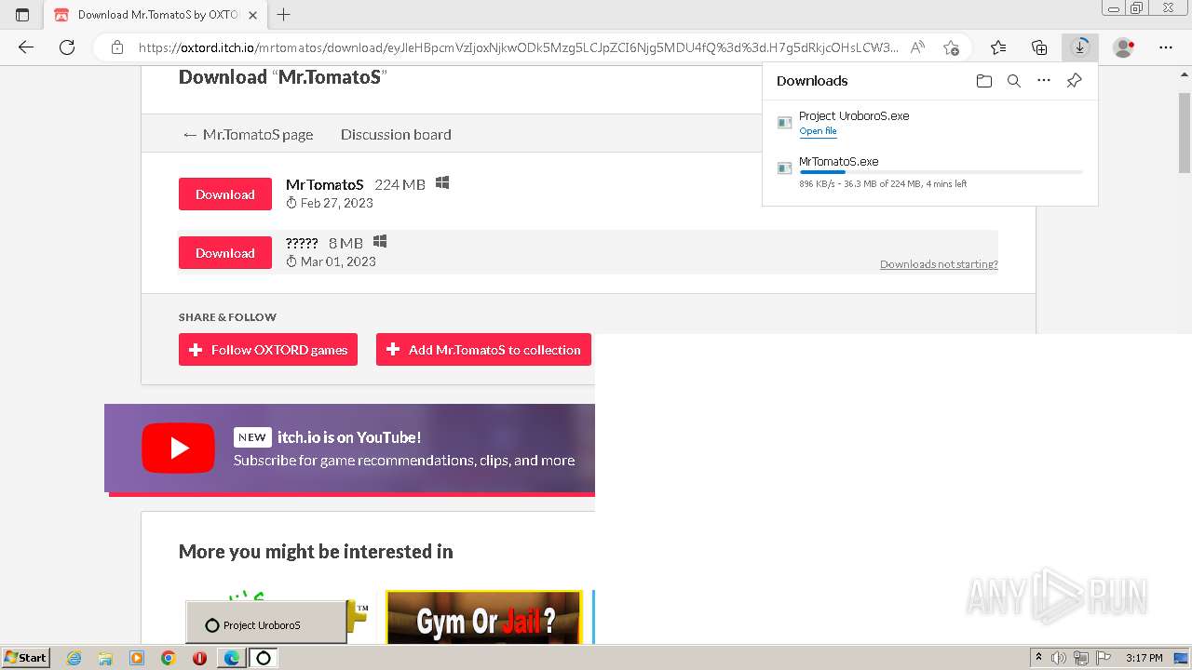
Task: Open more options in Downloads panel
Action: 1044,81
